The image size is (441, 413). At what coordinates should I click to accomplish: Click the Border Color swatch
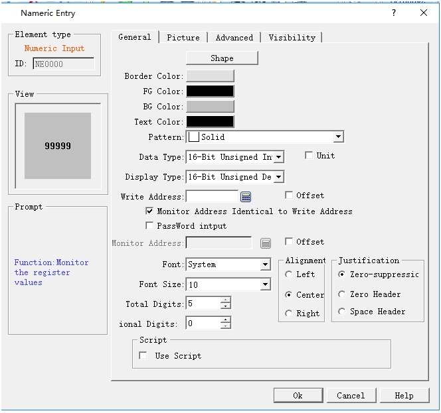pyautogui.click(x=210, y=76)
